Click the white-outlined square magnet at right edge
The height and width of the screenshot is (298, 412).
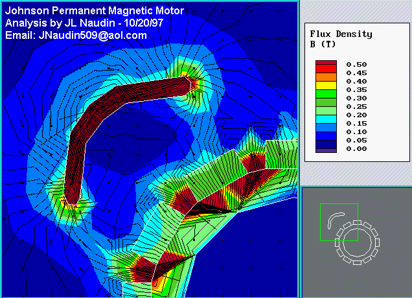click(281, 154)
